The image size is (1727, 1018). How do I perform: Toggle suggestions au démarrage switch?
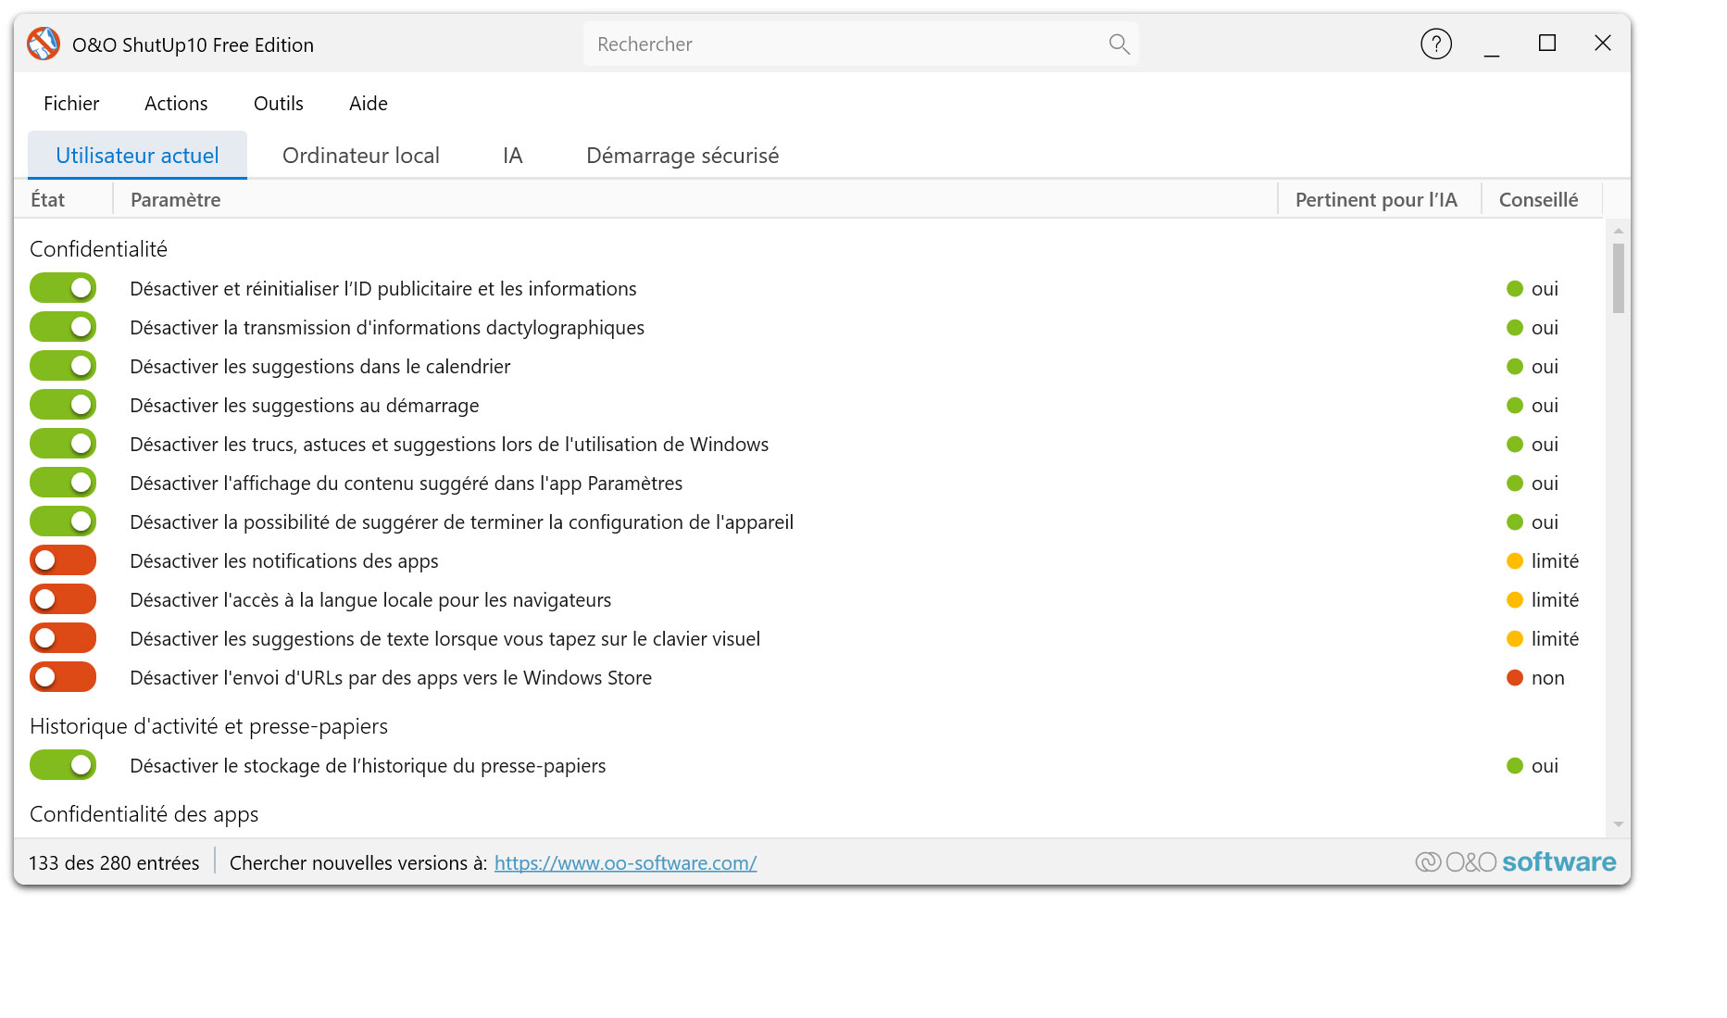point(63,405)
